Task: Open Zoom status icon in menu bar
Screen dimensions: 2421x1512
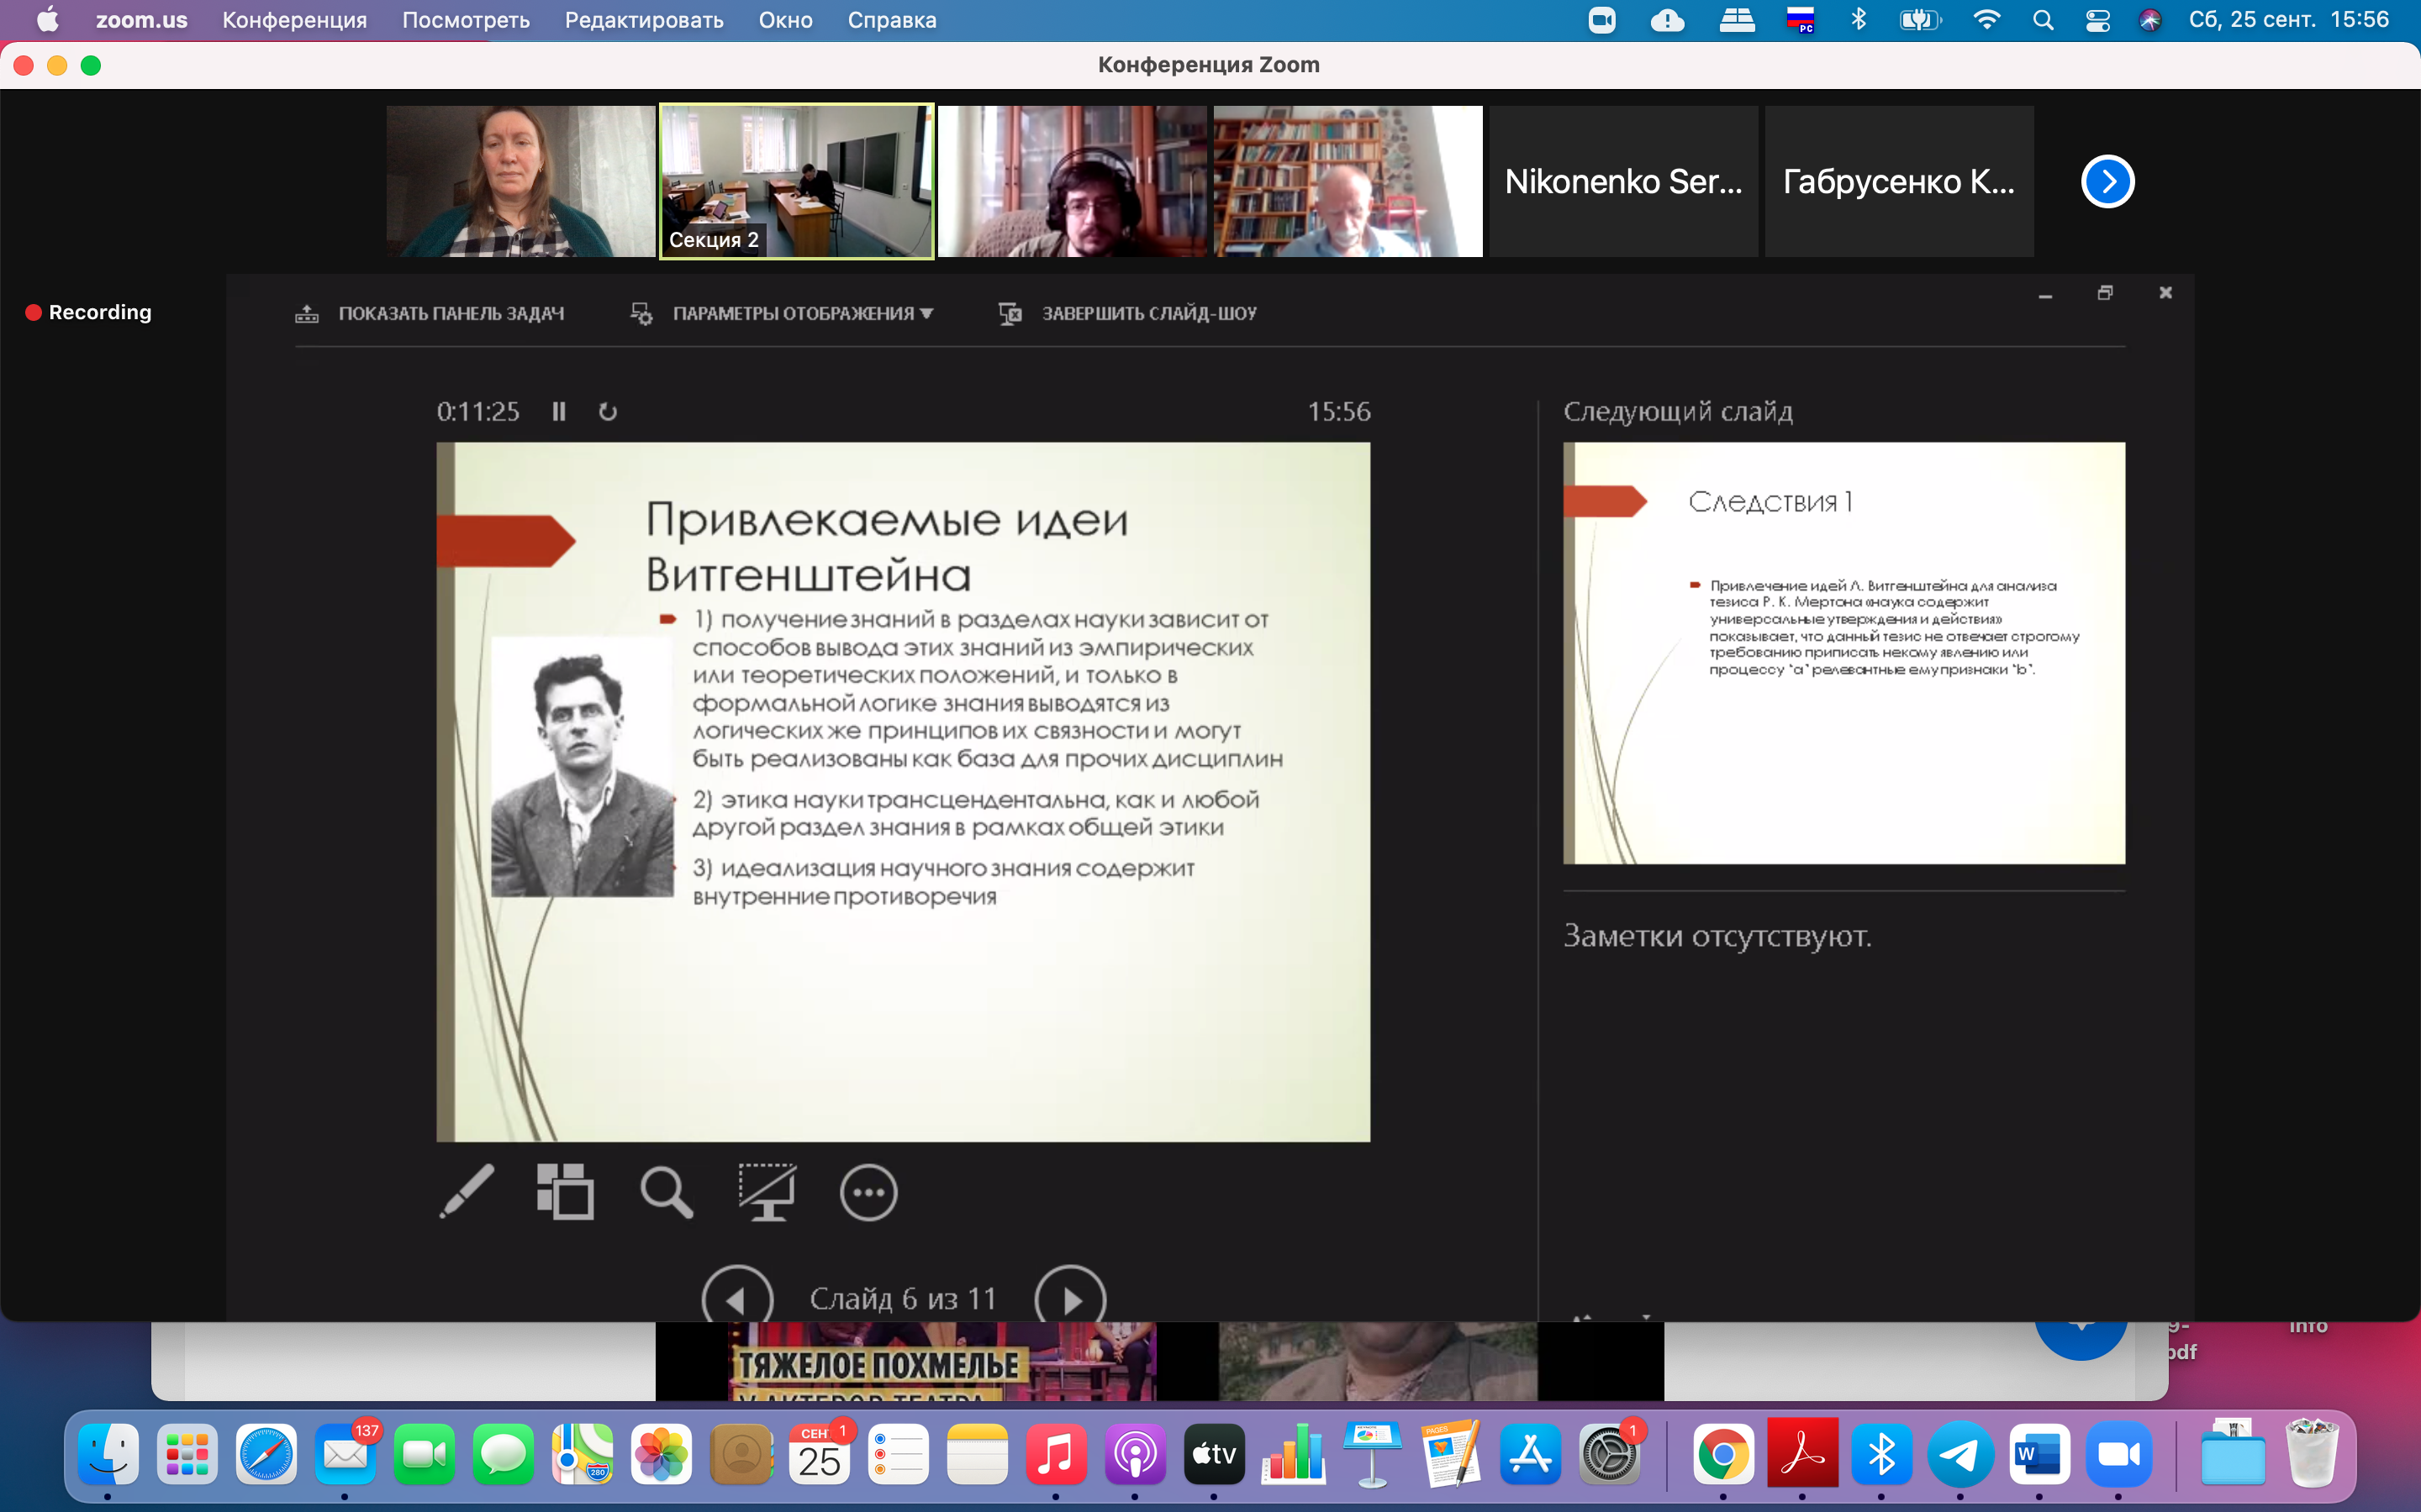Action: click(1601, 20)
